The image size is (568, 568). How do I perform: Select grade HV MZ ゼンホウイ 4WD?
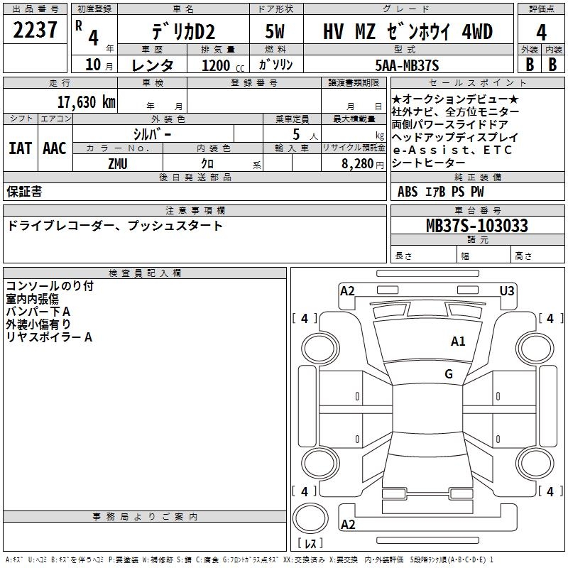coord(408,31)
